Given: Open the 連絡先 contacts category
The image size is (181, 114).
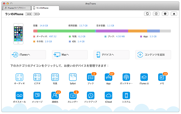Looking at the screenshot, I should coord(55,95).
